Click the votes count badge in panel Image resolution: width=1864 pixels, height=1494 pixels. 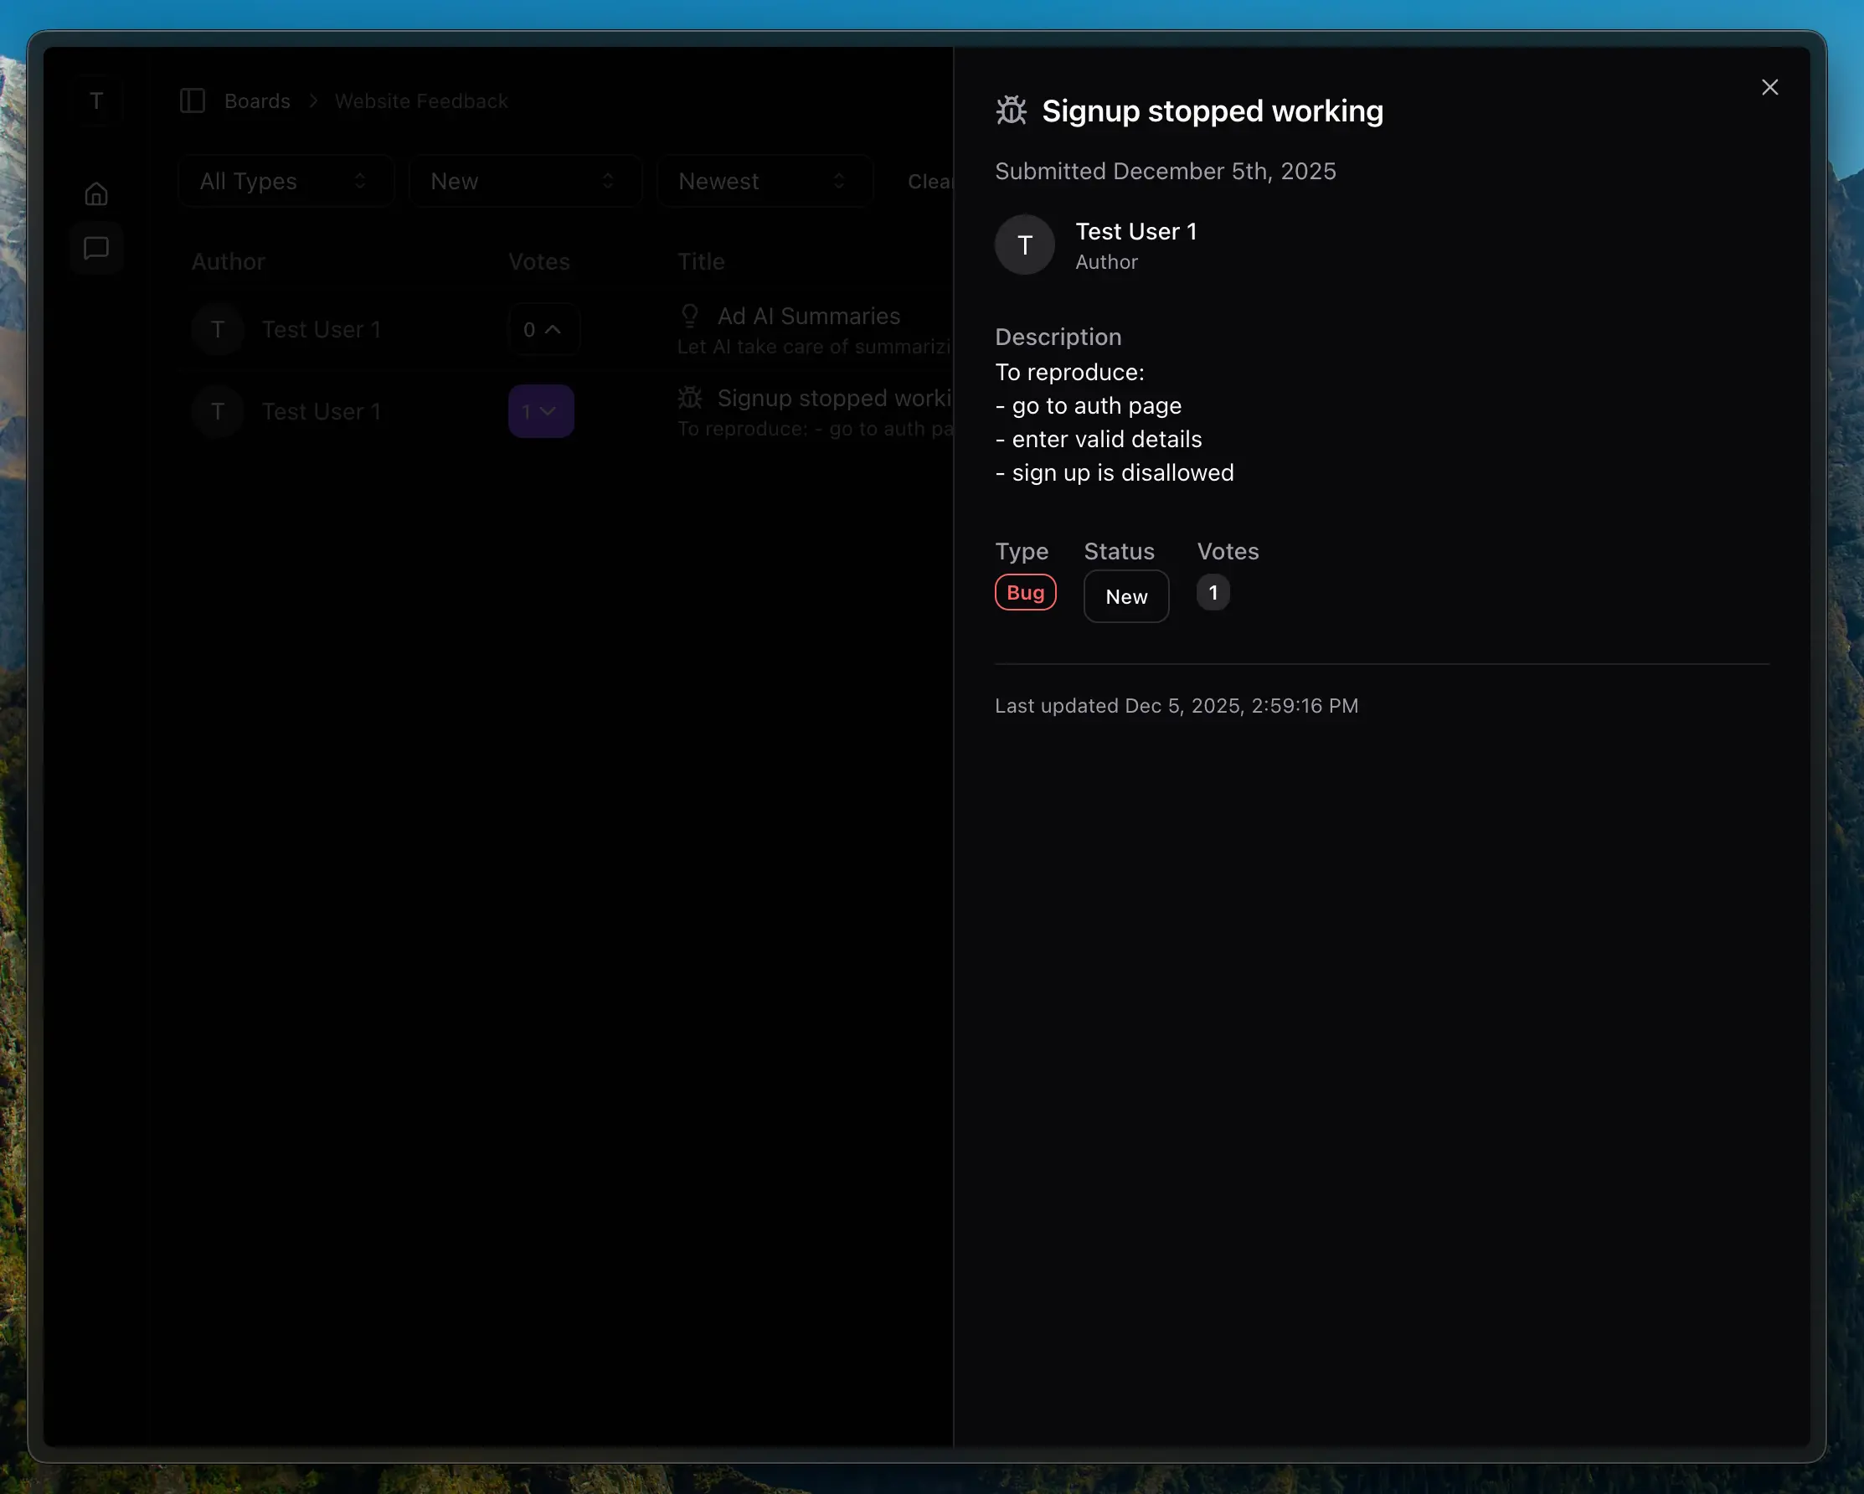coord(1213,593)
